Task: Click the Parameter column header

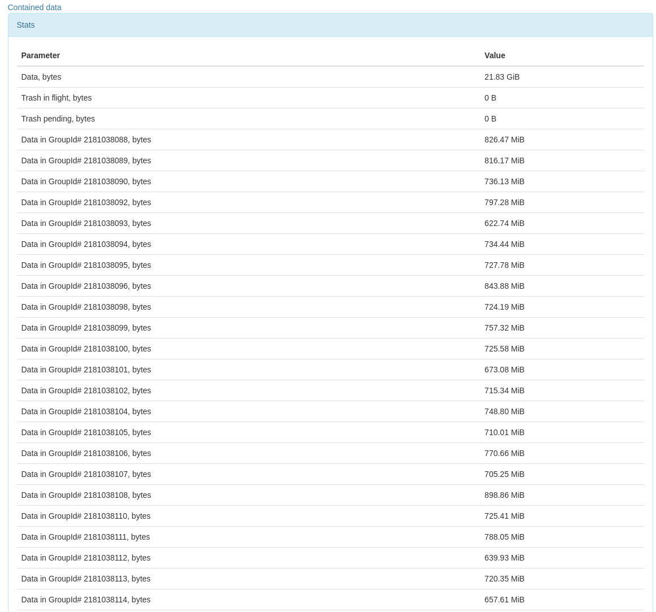Action: [41, 55]
